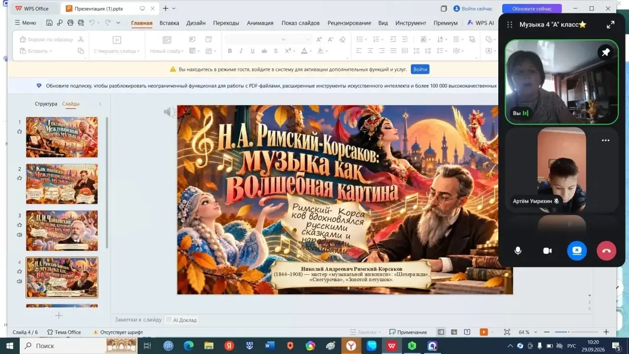Select the slide 2 thumbnail
The height and width of the screenshot is (354, 629).
[62, 184]
